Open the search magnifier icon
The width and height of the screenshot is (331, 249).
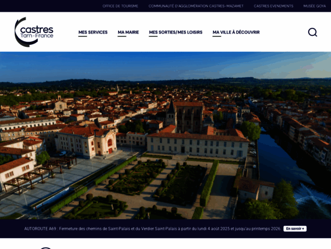click(312, 32)
